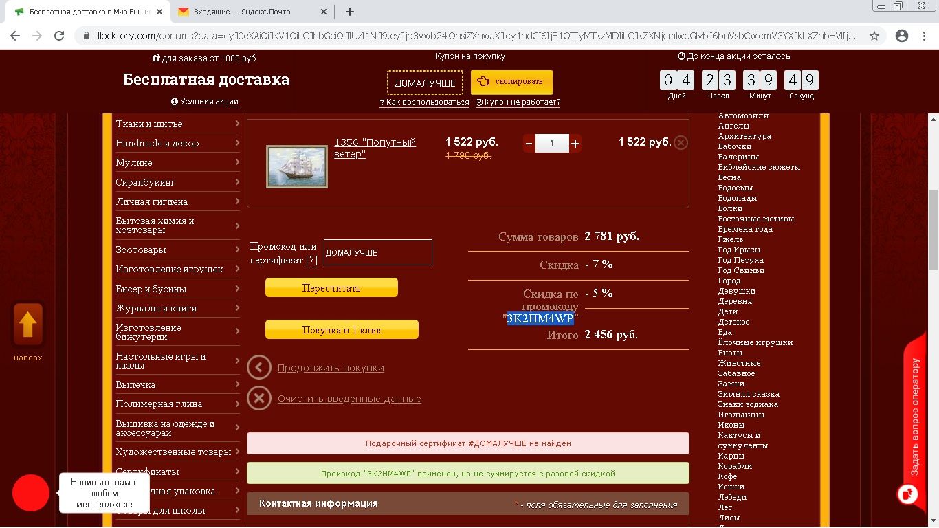
Task: Bookmark this page with the star icon
Action: 874,36
